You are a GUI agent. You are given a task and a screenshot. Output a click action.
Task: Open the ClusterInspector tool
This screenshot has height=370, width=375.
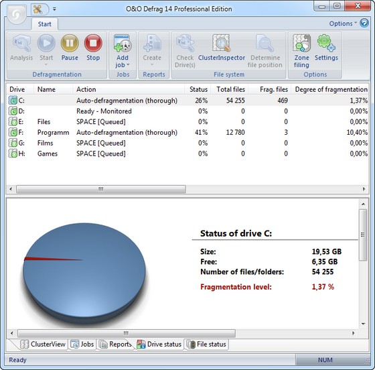coord(222,48)
